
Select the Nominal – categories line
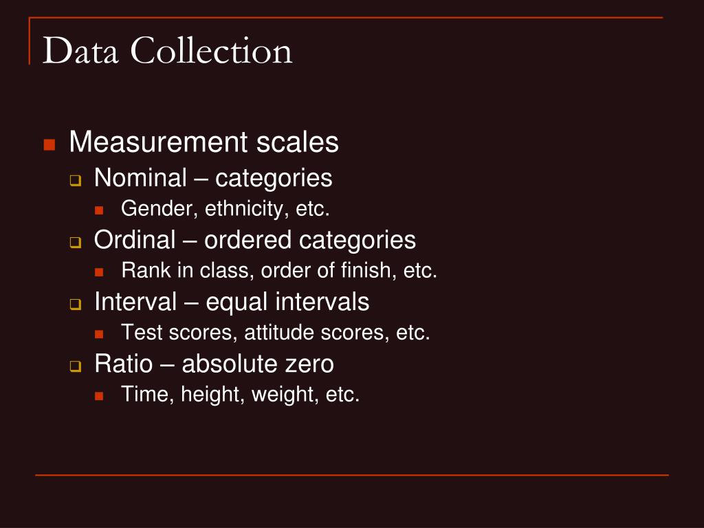(213, 178)
